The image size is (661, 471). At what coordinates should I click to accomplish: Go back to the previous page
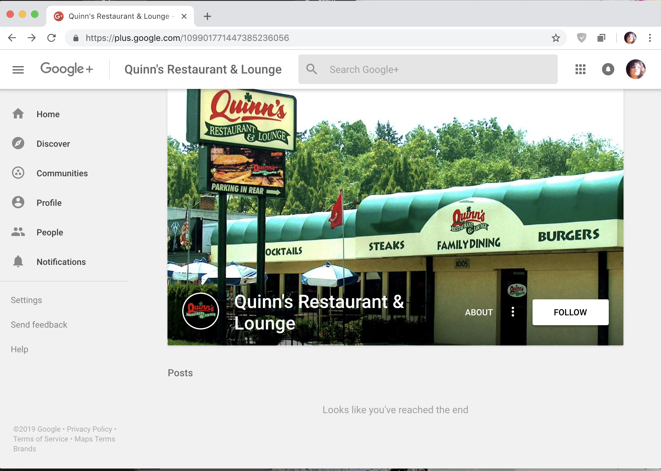coord(12,38)
